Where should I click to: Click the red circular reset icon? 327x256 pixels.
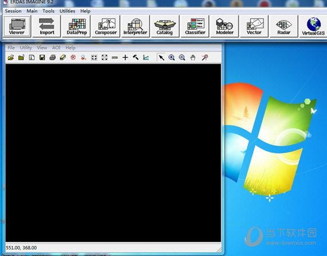[73, 57]
